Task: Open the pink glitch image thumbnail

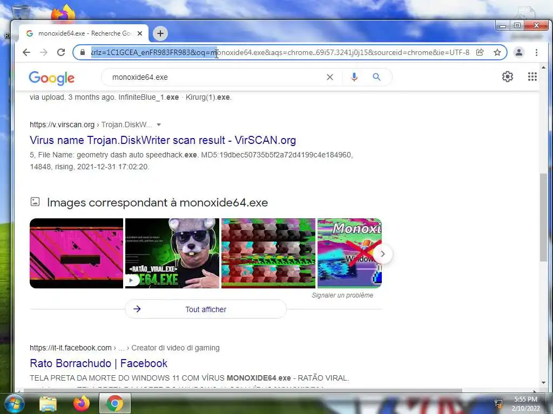Action: pos(76,253)
